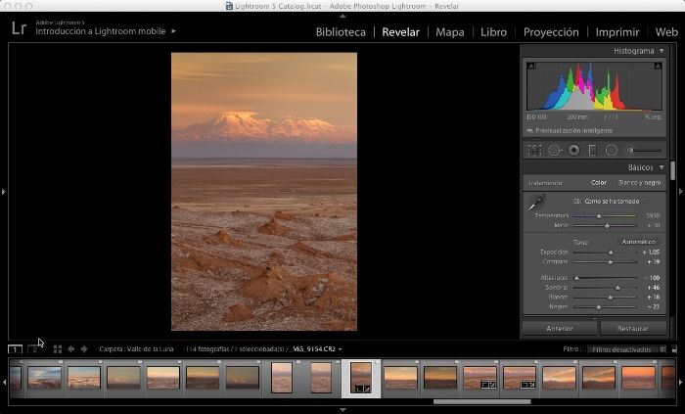This screenshot has height=414, width=685.
Task: Click the Lr logo identity plate
Action: [19, 28]
